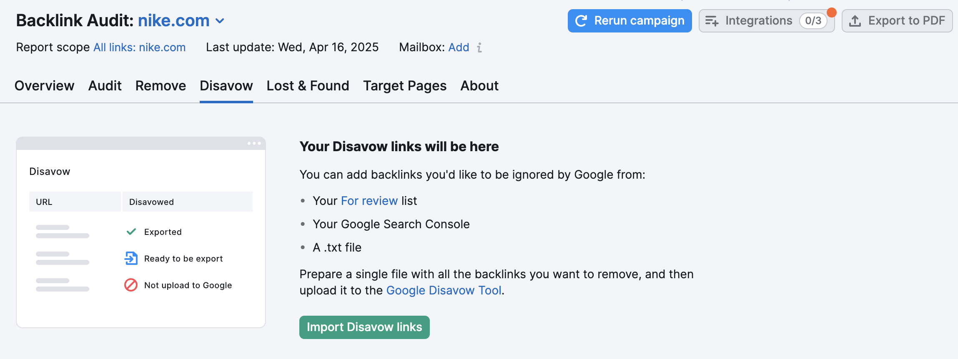
Task: Go to the Remove tab
Action: pos(161,86)
